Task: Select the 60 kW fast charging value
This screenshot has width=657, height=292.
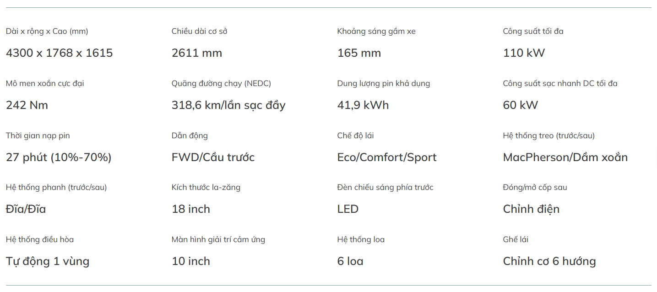Action: (x=520, y=105)
